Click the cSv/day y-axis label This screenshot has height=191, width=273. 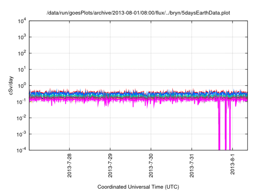coord(11,85)
